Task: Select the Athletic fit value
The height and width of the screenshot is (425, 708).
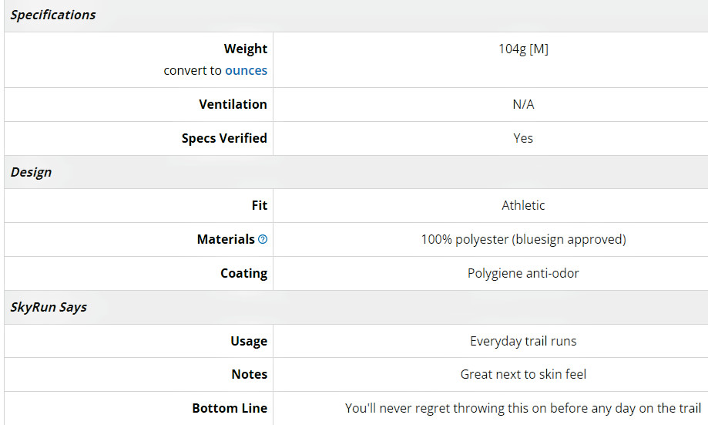Action: [523, 205]
